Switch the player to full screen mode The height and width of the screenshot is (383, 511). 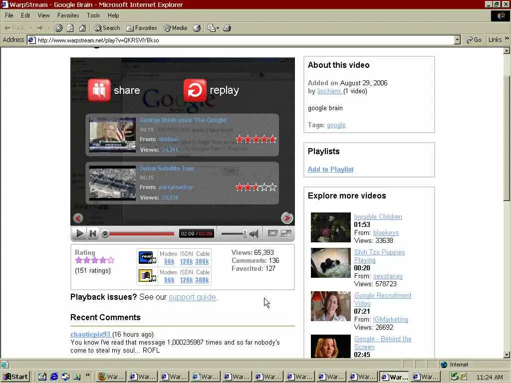tap(286, 233)
